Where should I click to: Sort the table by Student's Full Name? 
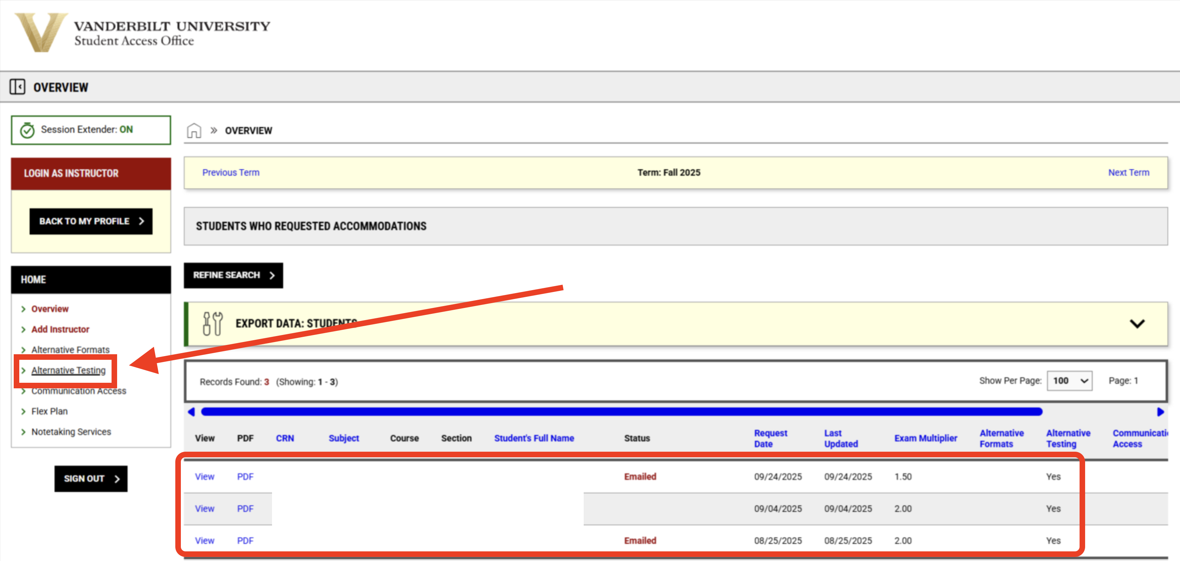pos(534,438)
